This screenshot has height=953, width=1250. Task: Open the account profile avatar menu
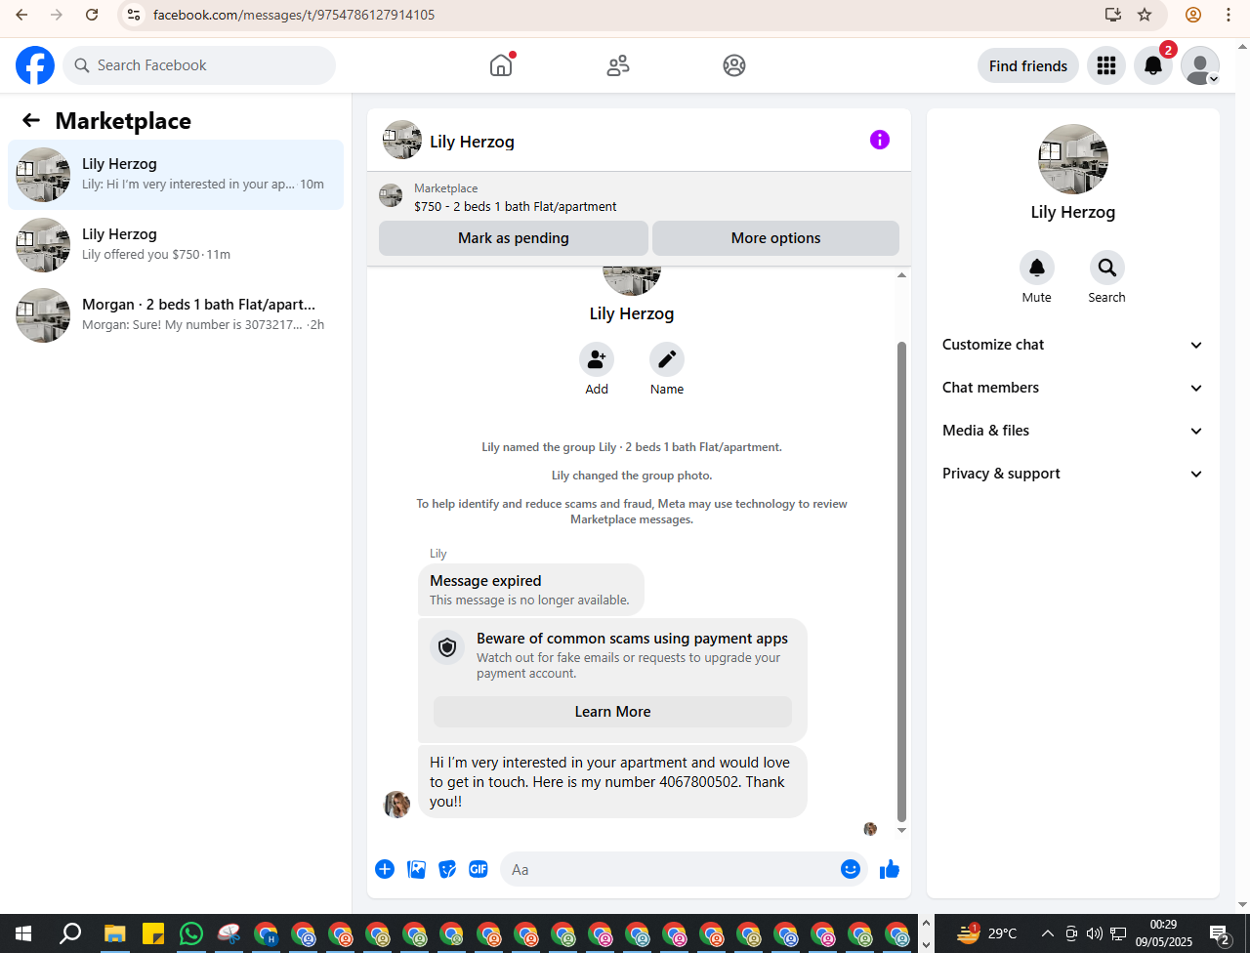coord(1200,65)
